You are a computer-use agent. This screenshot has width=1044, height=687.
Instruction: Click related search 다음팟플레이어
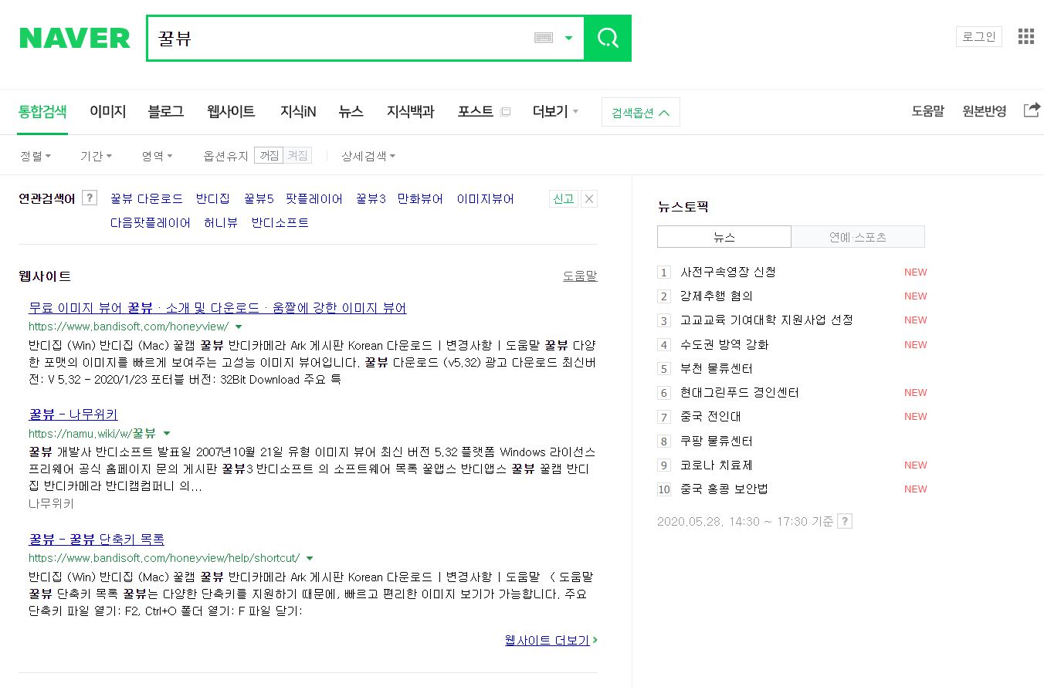click(x=151, y=222)
